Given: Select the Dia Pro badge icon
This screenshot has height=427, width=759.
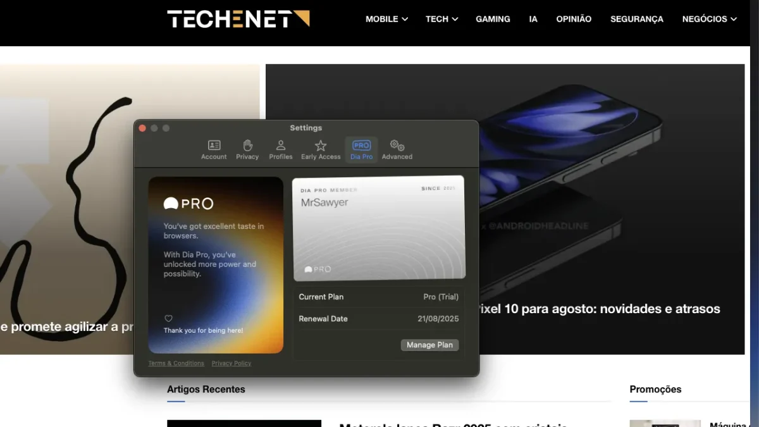Looking at the screenshot, I should (x=361, y=149).
